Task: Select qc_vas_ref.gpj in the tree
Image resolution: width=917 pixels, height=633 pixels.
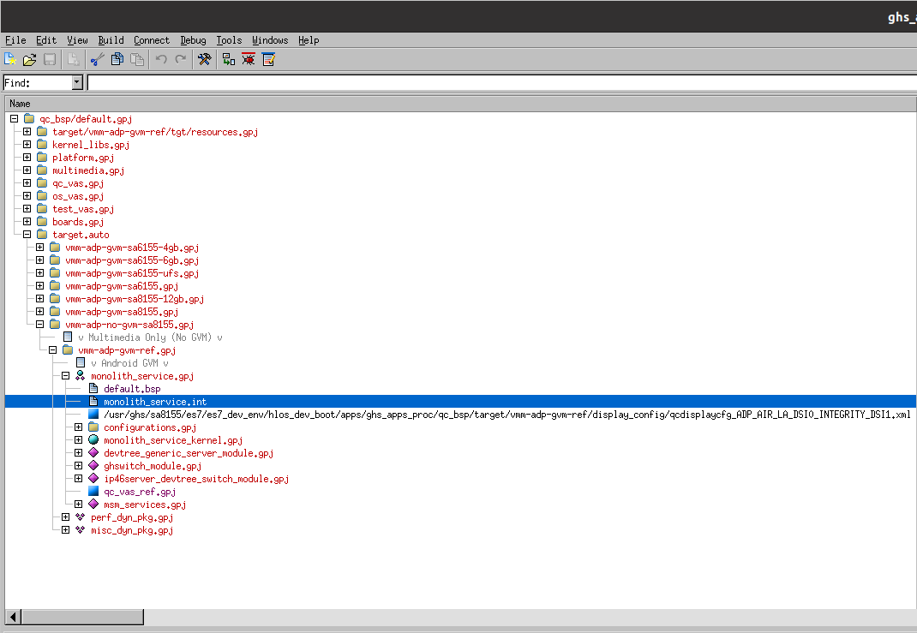Action: 139,492
